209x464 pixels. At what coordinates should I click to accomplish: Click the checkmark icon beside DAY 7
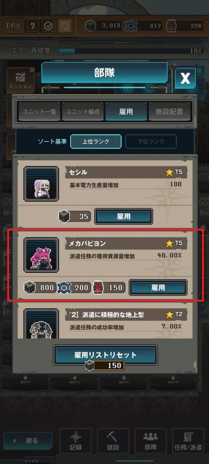[x=48, y=26]
